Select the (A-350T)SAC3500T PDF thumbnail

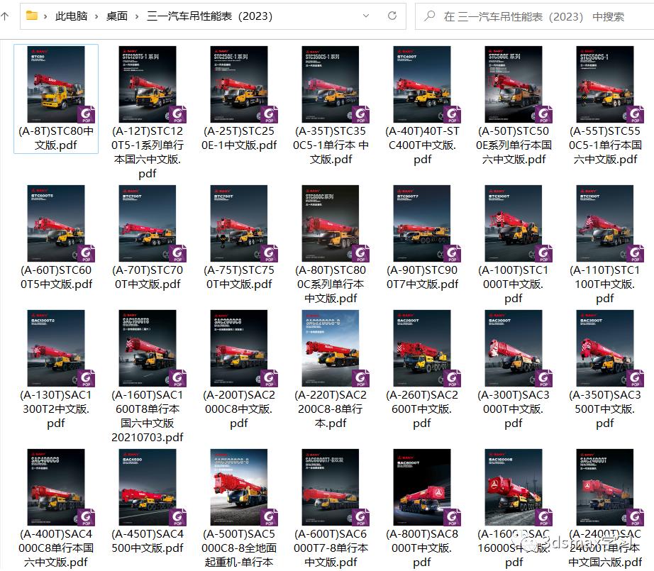click(605, 348)
